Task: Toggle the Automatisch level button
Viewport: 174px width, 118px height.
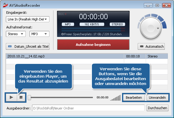Action: tap(151, 46)
